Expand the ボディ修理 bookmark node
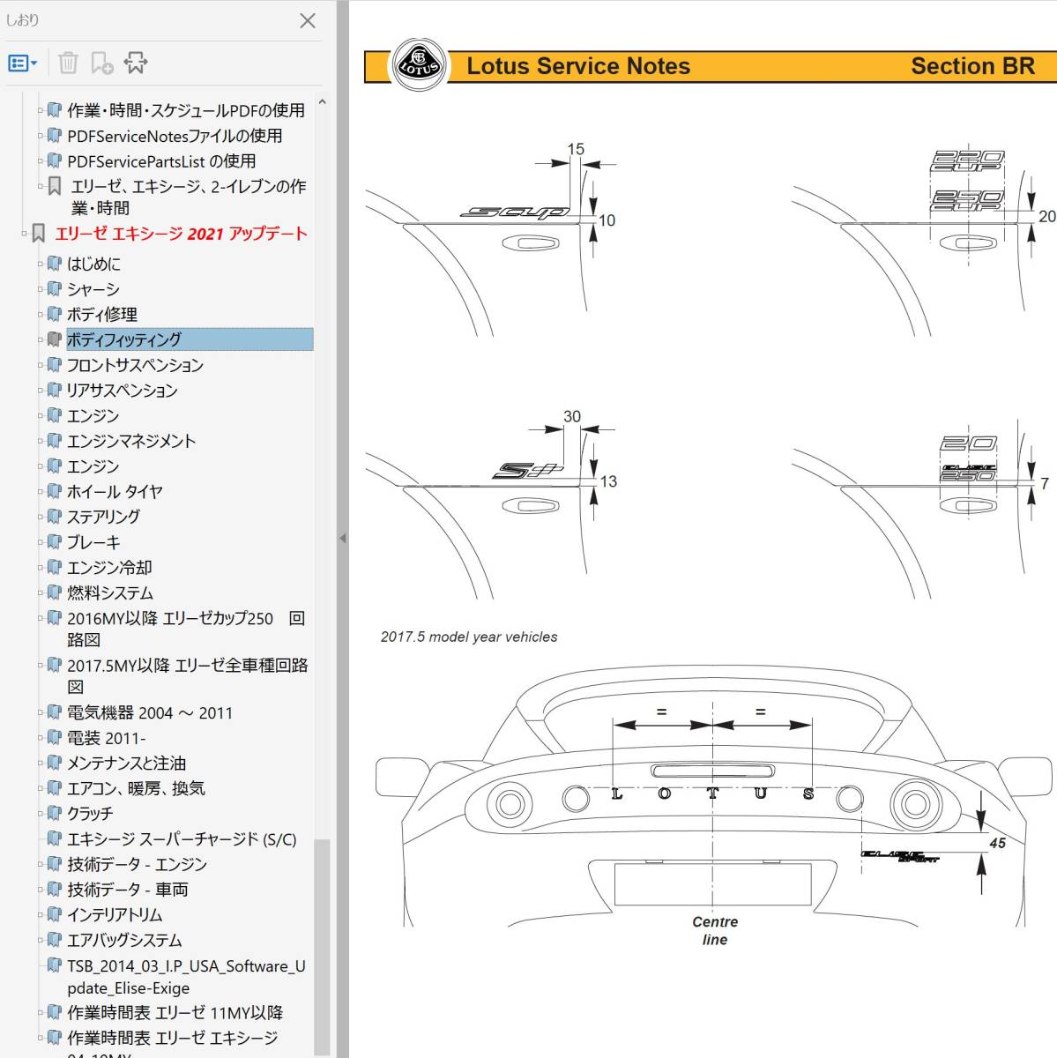Image resolution: width=1057 pixels, height=1058 pixels. (x=41, y=315)
